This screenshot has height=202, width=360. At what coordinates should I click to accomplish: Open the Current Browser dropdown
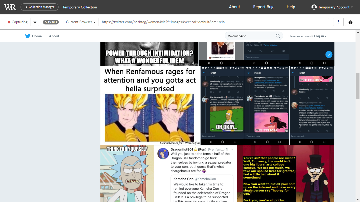pos(81,22)
